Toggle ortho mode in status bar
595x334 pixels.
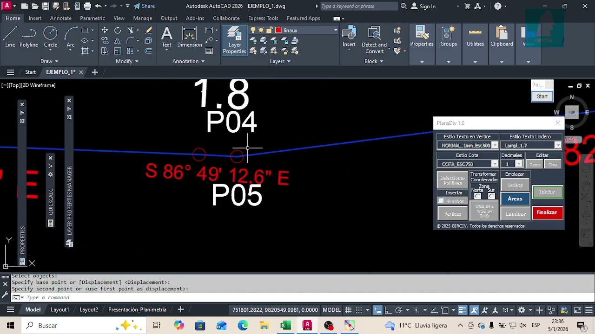pos(388,310)
